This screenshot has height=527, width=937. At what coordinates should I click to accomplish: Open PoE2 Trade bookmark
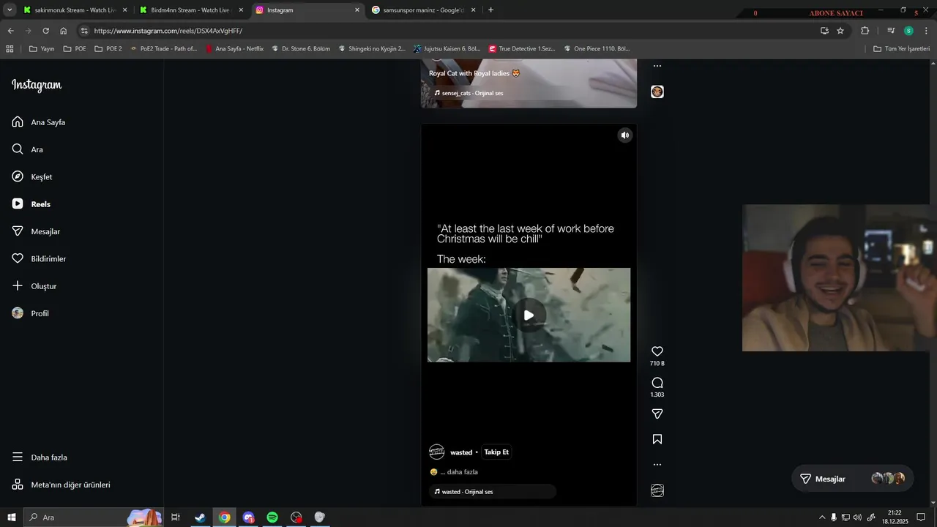pos(163,49)
